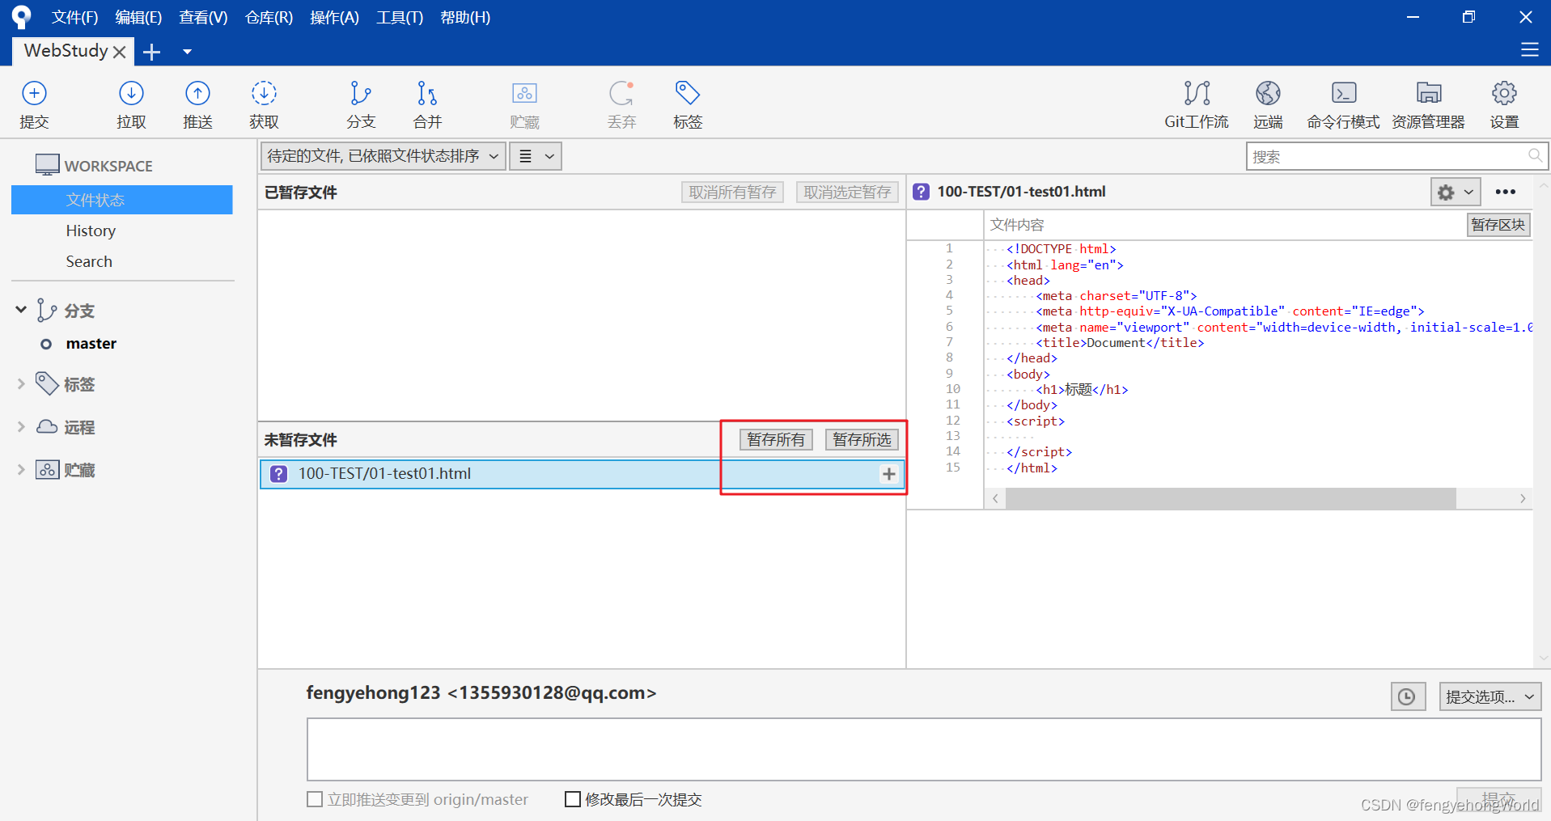Screen dimensions: 1551x821
Task: Enable 立即推送变更到 origin/master checkbox
Action: click(315, 799)
